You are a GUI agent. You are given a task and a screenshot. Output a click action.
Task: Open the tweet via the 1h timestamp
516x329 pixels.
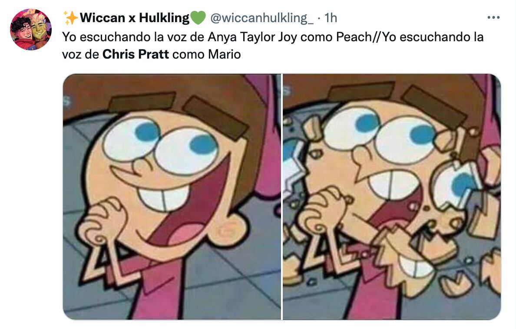click(x=331, y=18)
